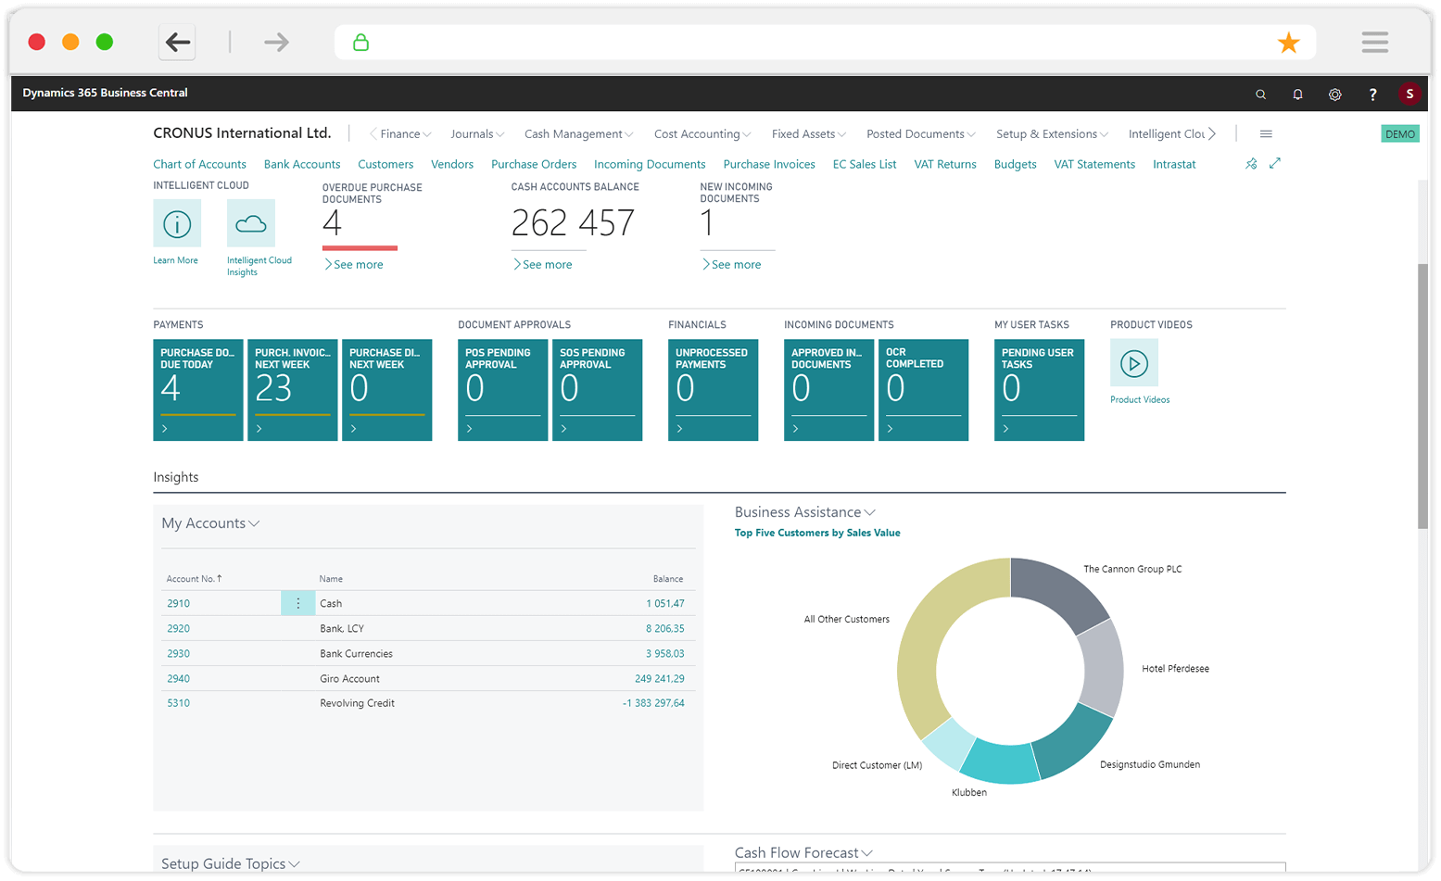Click the DEMO badge
Image resolution: width=1441 pixels, height=881 pixels.
(1400, 134)
